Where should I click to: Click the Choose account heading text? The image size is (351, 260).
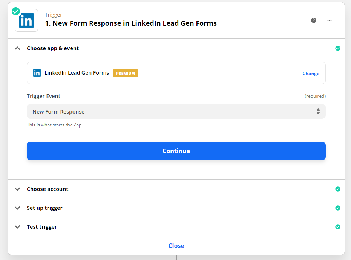pos(48,189)
